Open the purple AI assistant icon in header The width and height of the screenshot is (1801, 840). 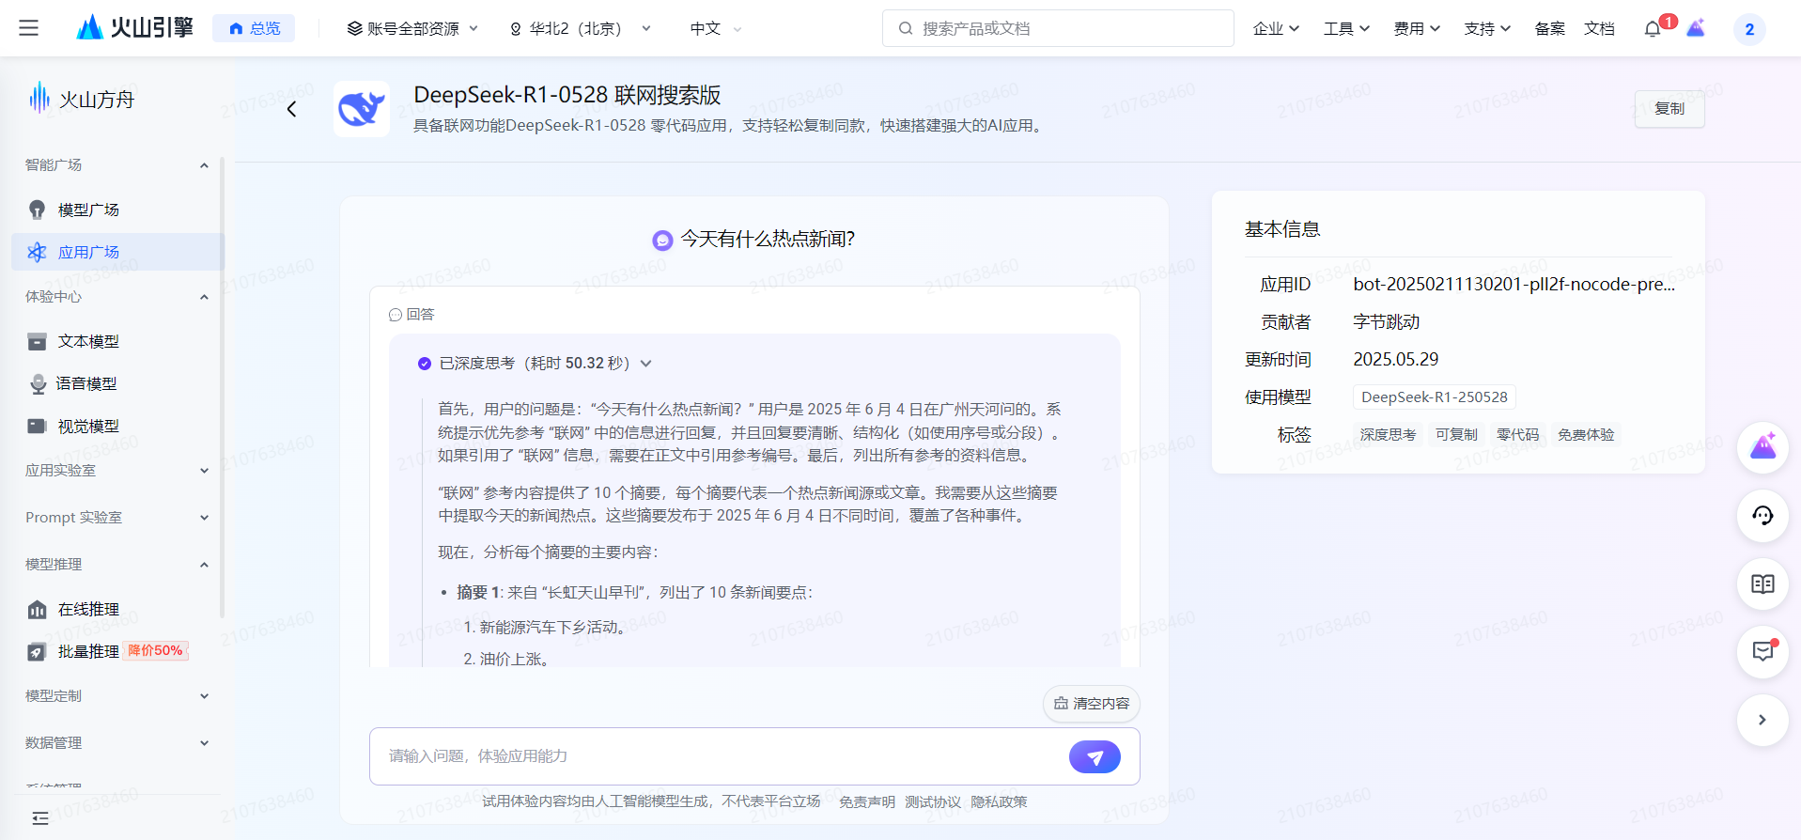tap(1696, 28)
